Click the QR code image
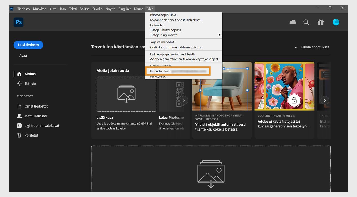Viewport: 357px width, 197px height. pos(180,94)
